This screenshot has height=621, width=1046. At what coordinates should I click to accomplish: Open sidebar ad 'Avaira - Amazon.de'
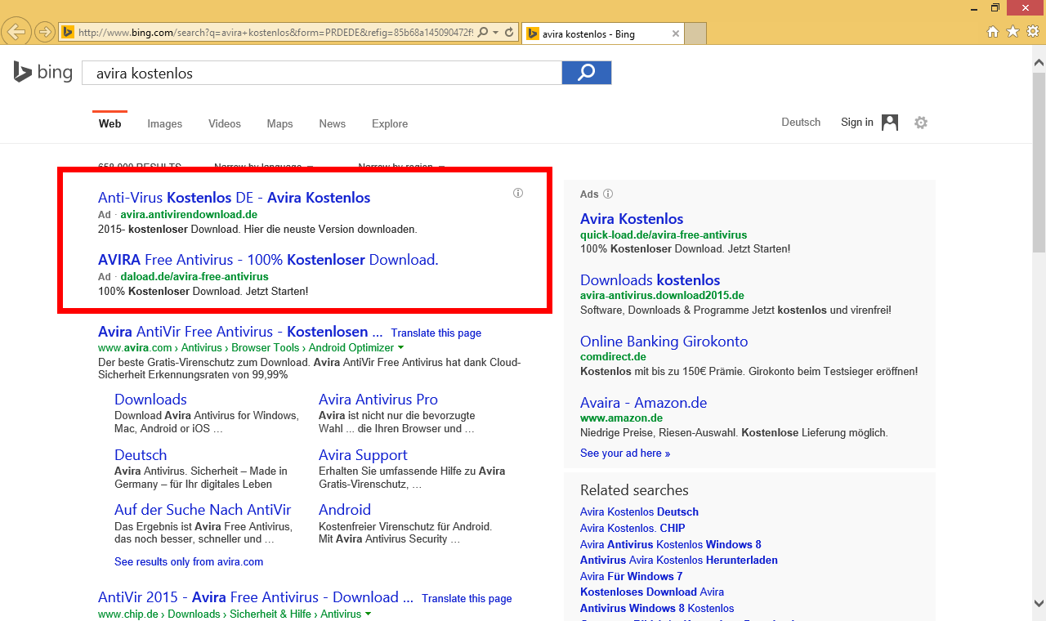pos(643,403)
